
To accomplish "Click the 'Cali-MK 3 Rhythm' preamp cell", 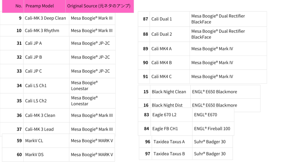I will pyautogui.click(x=42, y=31).
